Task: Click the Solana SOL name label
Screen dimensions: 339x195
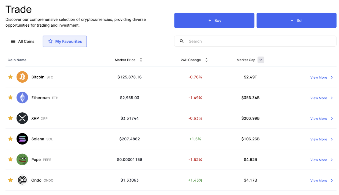Action: 42,139
